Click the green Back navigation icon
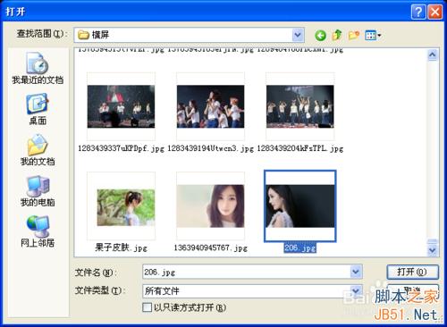 (x=320, y=36)
